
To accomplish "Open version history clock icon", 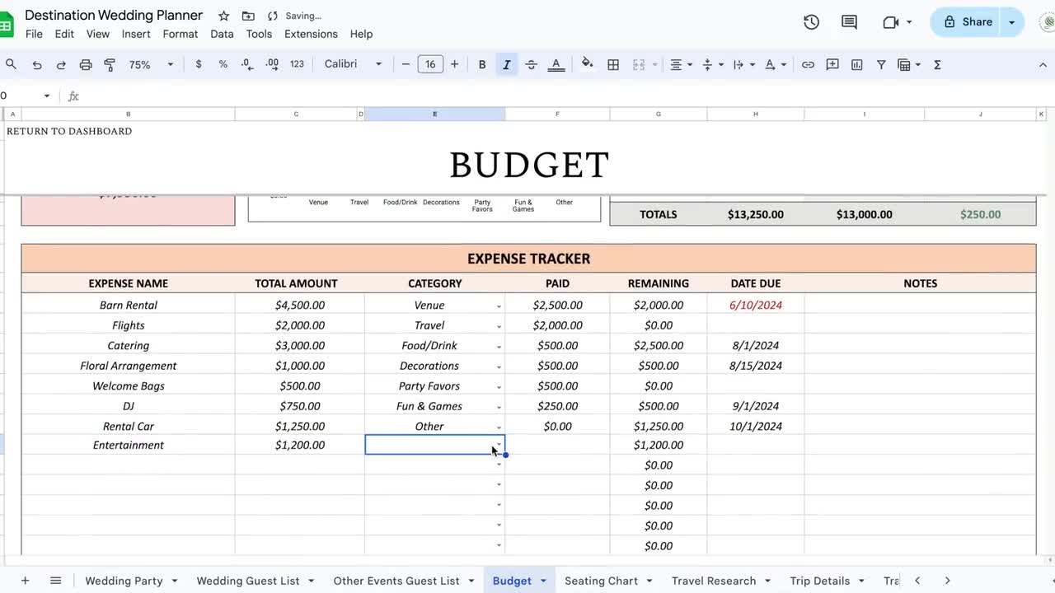I will pos(811,22).
